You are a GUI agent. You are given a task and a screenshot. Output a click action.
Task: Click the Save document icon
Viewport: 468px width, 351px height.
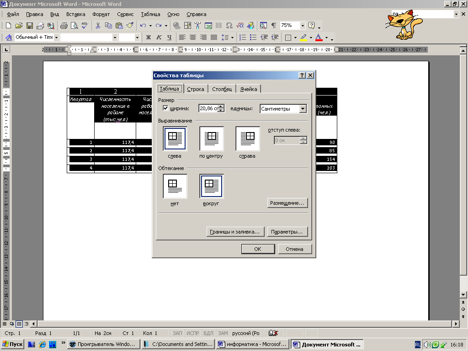[x=29, y=26]
